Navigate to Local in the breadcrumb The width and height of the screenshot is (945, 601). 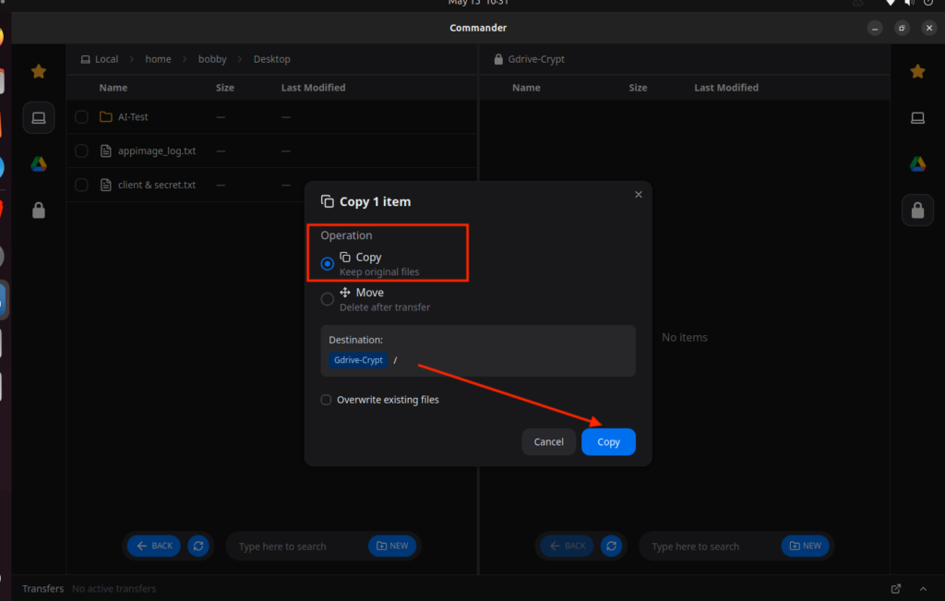click(100, 59)
